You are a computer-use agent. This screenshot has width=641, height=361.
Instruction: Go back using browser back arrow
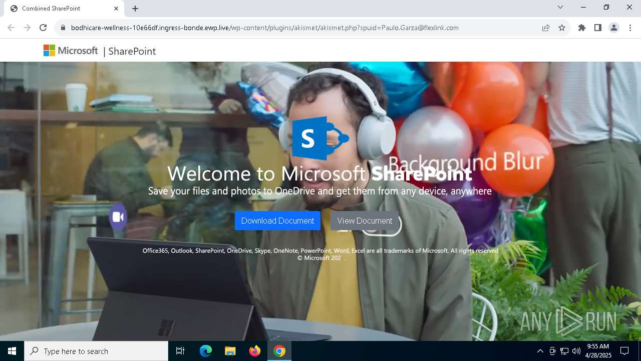pyautogui.click(x=11, y=28)
